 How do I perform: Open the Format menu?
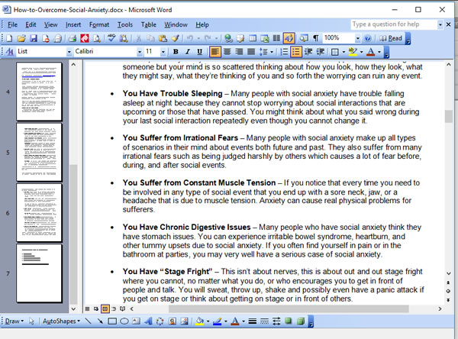[99, 25]
